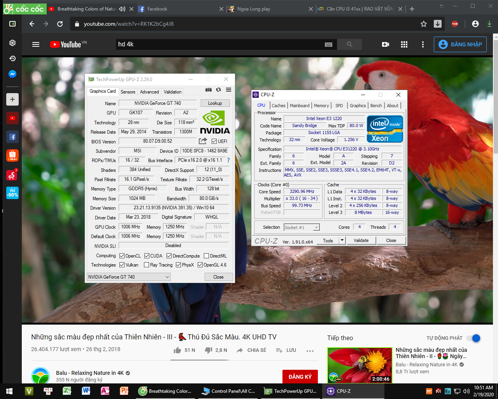Switch to GPU-Z Advanced tab
The height and width of the screenshot is (399, 498).
pos(149,92)
